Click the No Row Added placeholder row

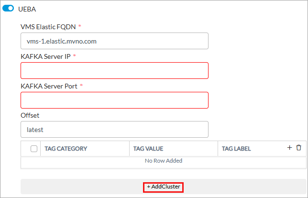pyautogui.click(x=163, y=161)
